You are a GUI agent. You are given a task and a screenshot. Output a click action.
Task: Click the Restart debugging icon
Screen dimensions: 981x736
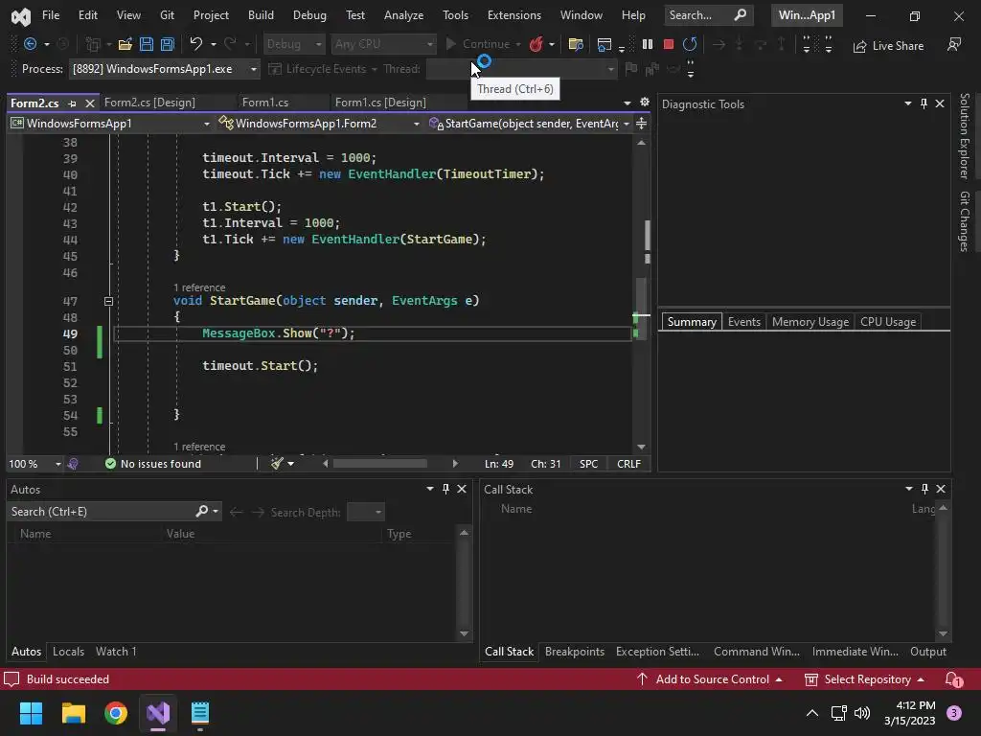coord(690,44)
